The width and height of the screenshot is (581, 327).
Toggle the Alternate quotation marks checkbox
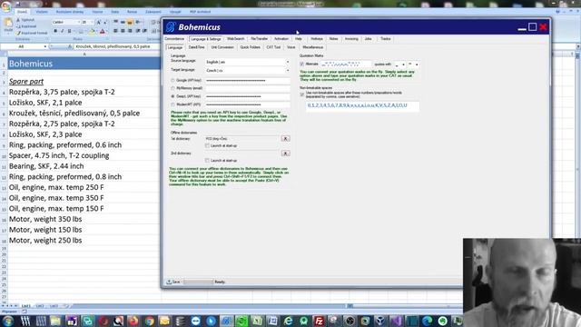(302, 64)
